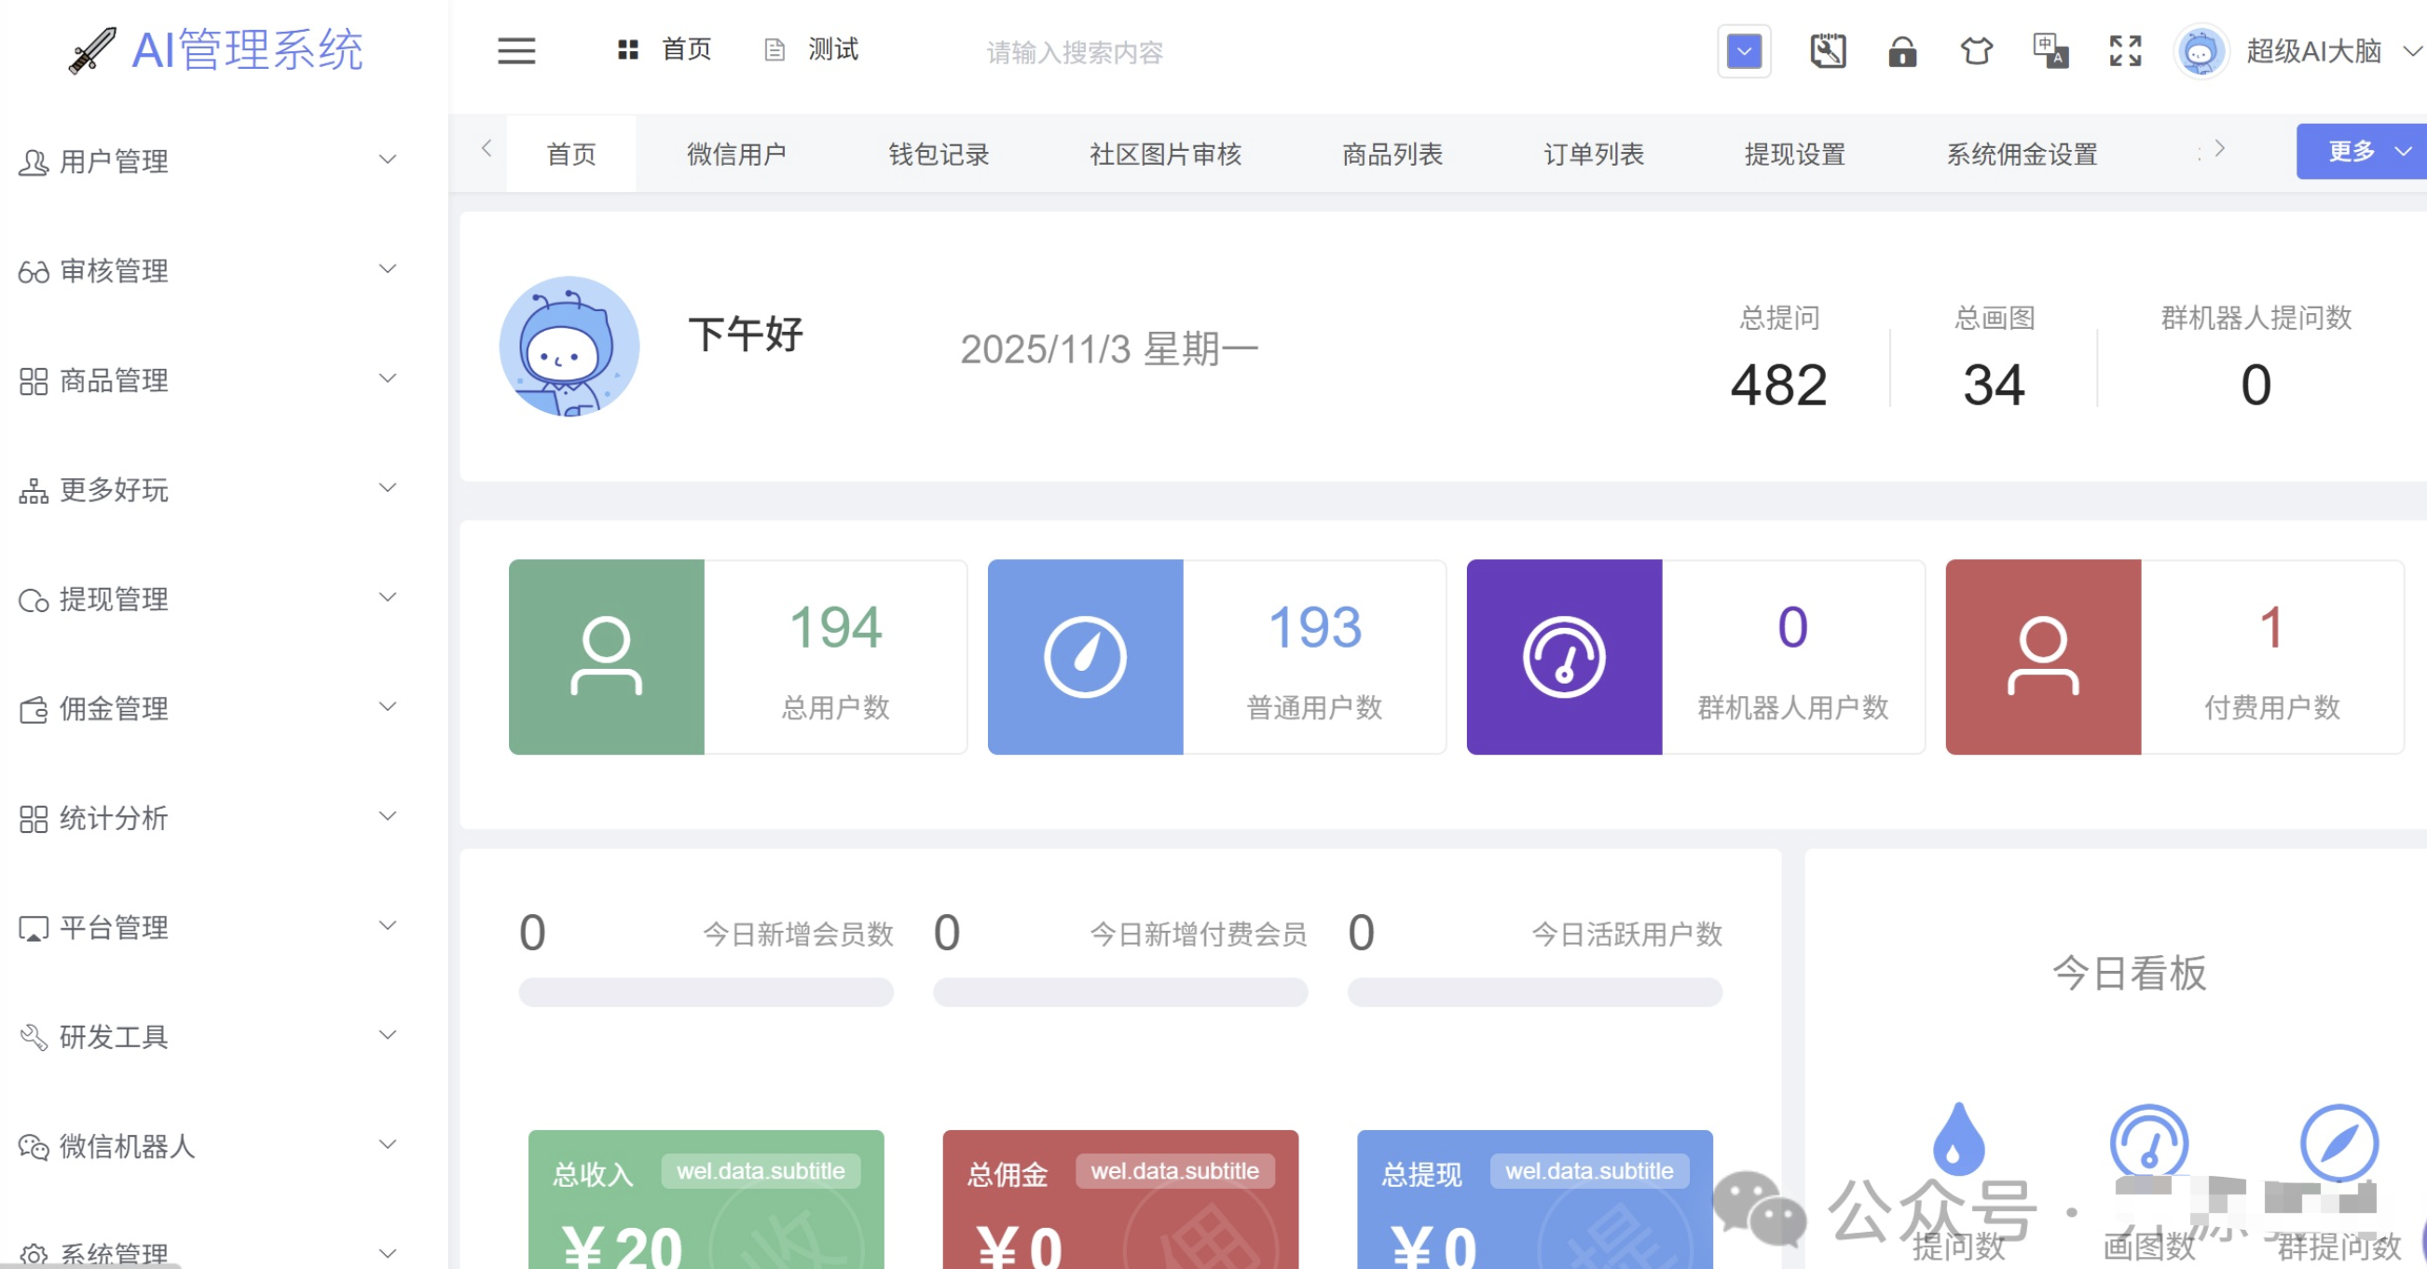Click the 更多好玩 hierarchy icon
This screenshot has width=2427, height=1269.
coord(34,491)
